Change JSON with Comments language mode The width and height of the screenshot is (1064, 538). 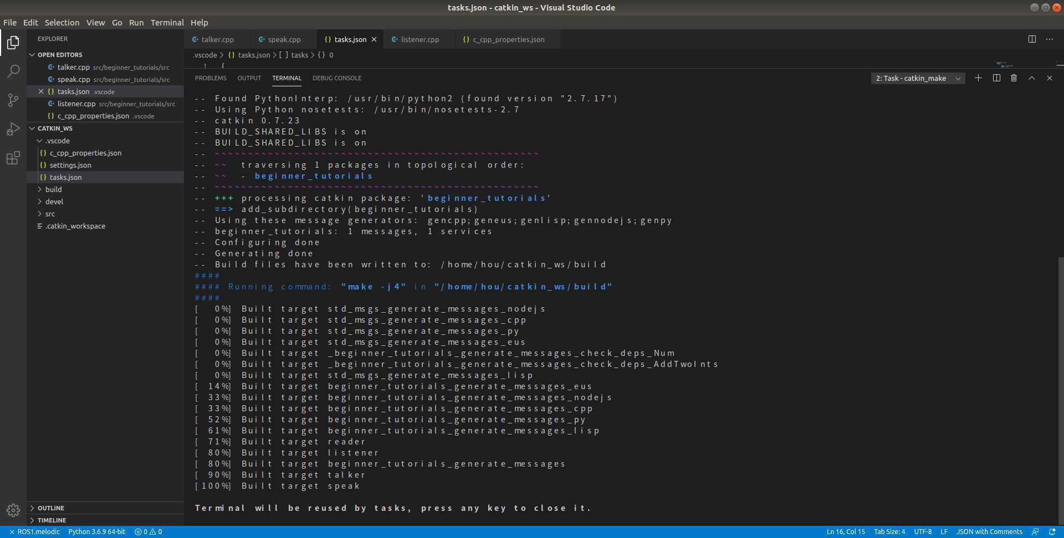tap(989, 532)
